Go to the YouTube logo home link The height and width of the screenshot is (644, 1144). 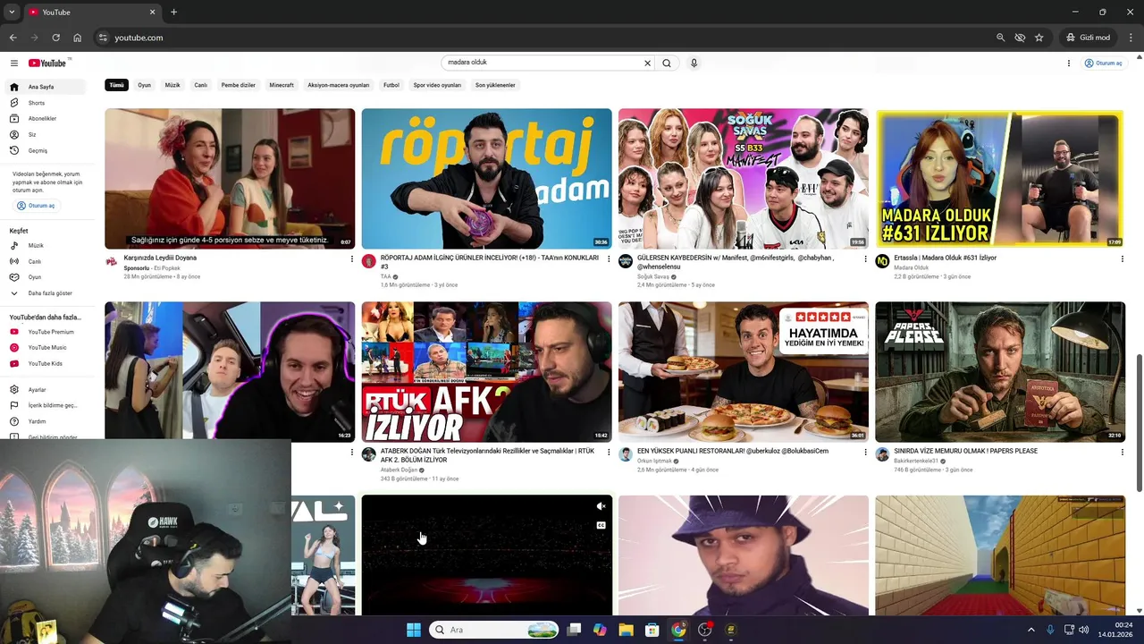[x=47, y=63]
